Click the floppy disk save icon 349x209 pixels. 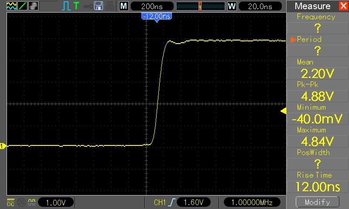click(x=99, y=6)
